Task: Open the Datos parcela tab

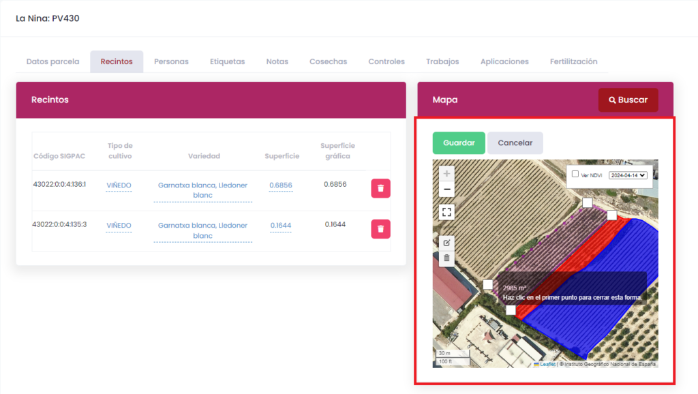Action: click(x=52, y=61)
